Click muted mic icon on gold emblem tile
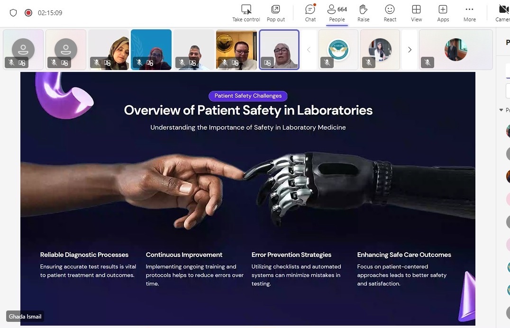This screenshot has width=510, height=328. (x=224, y=62)
